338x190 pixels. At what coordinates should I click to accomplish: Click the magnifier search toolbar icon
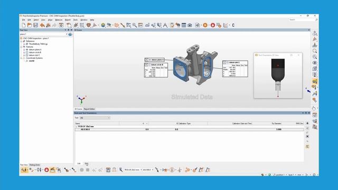tap(135, 25)
